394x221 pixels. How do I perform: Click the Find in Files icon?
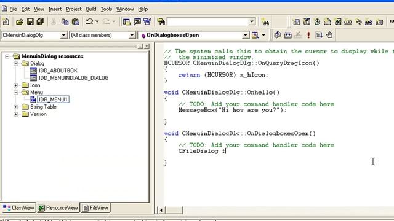(x=161, y=22)
